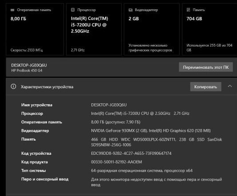Click device ID EDC99DD8-92B2-4C27 value
The width and height of the screenshot is (237, 196).
tap(131, 153)
